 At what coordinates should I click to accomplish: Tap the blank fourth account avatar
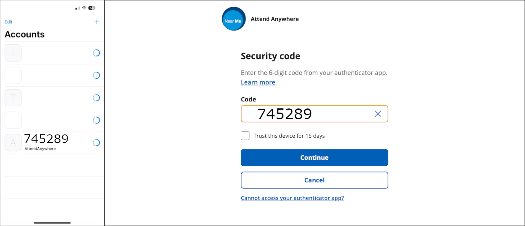[x=13, y=121]
